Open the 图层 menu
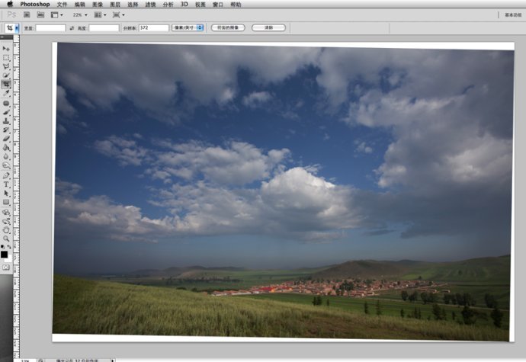 click(115, 4)
